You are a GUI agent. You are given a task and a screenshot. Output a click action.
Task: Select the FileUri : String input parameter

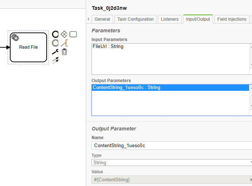(x=108, y=46)
